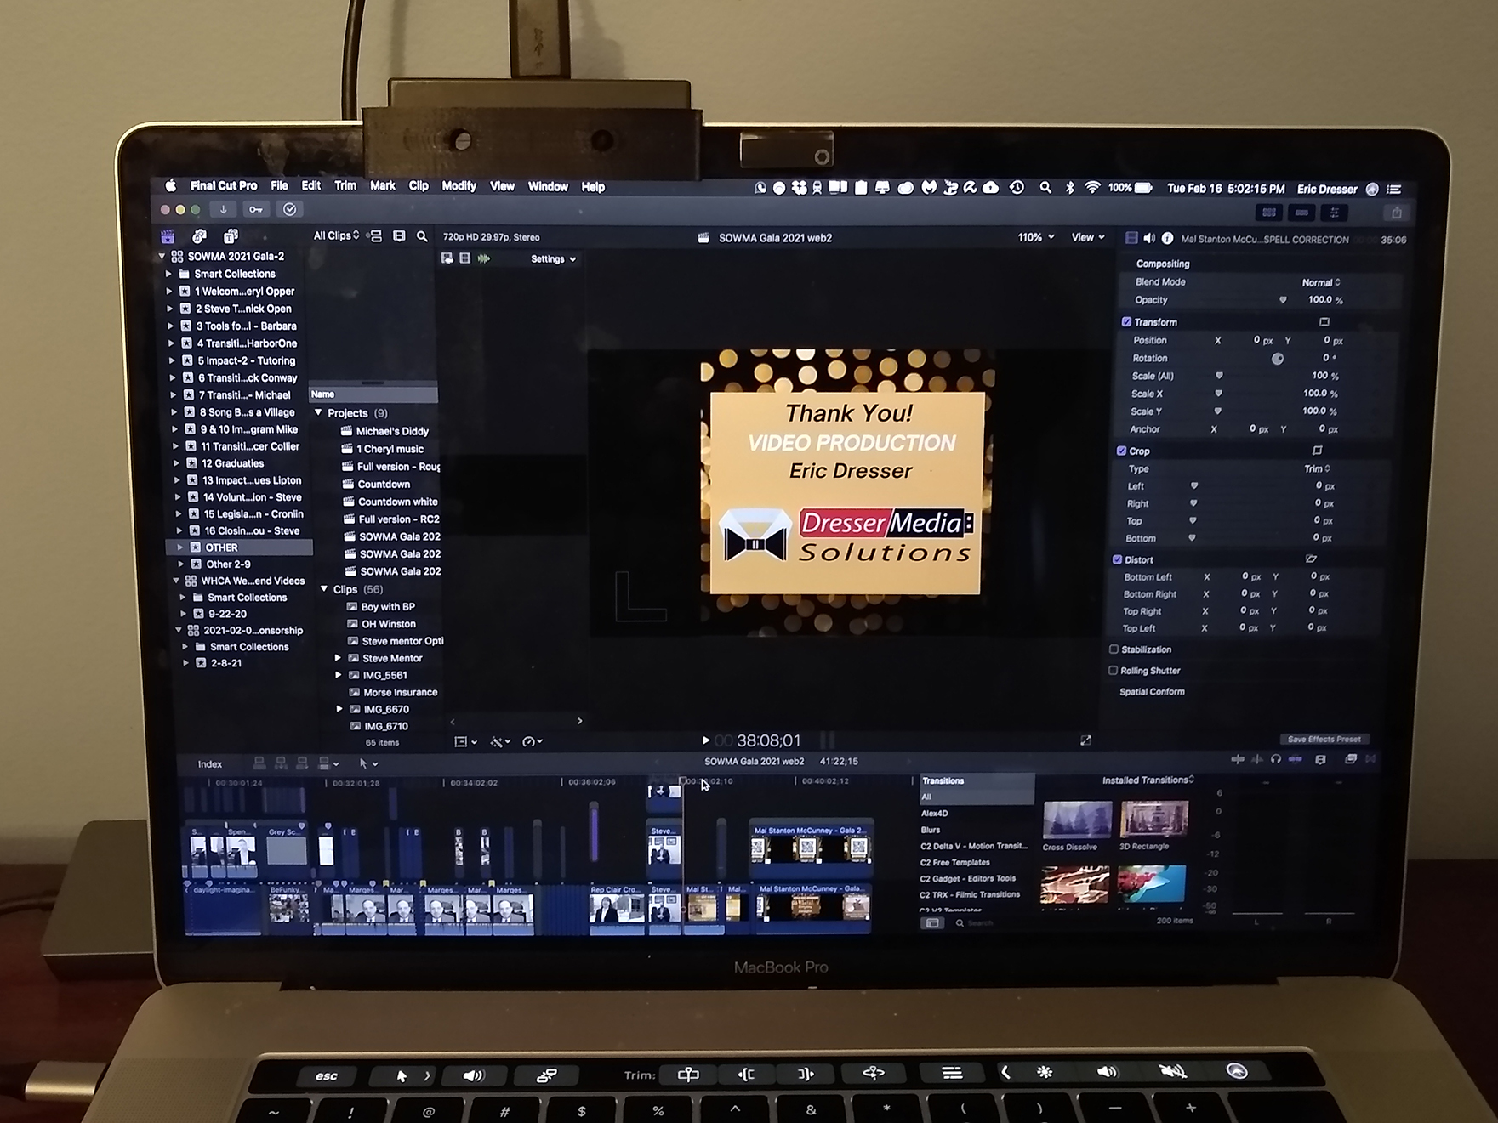Open the Modify menu
This screenshot has height=1123, width=1498.
459,186
